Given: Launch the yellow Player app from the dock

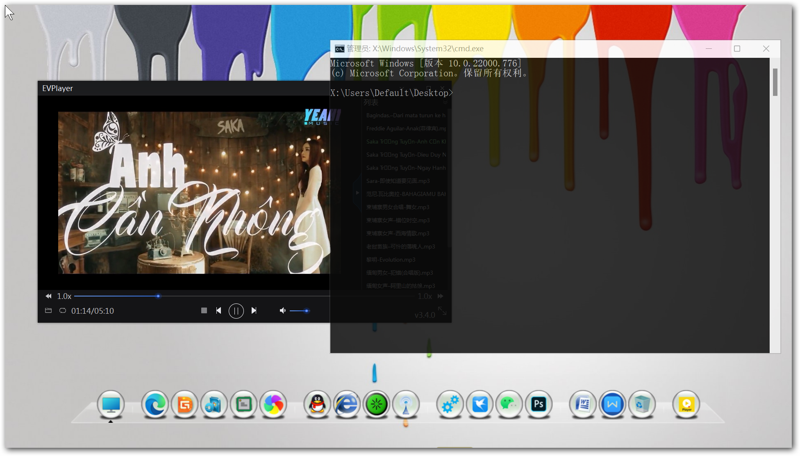Looking at the screenshot, I should 686,404.
